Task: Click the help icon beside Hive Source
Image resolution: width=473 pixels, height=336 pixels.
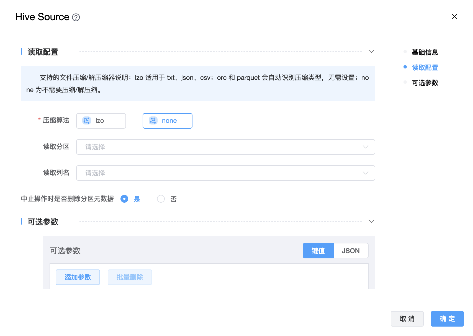Action: point(76,17)
